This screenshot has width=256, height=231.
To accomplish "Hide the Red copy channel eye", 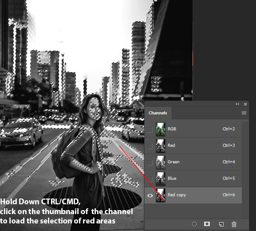I will point(150,195).
